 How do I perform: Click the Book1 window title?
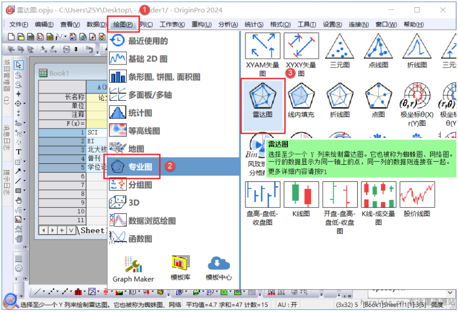pyautogui.click(x=59, y=73)
